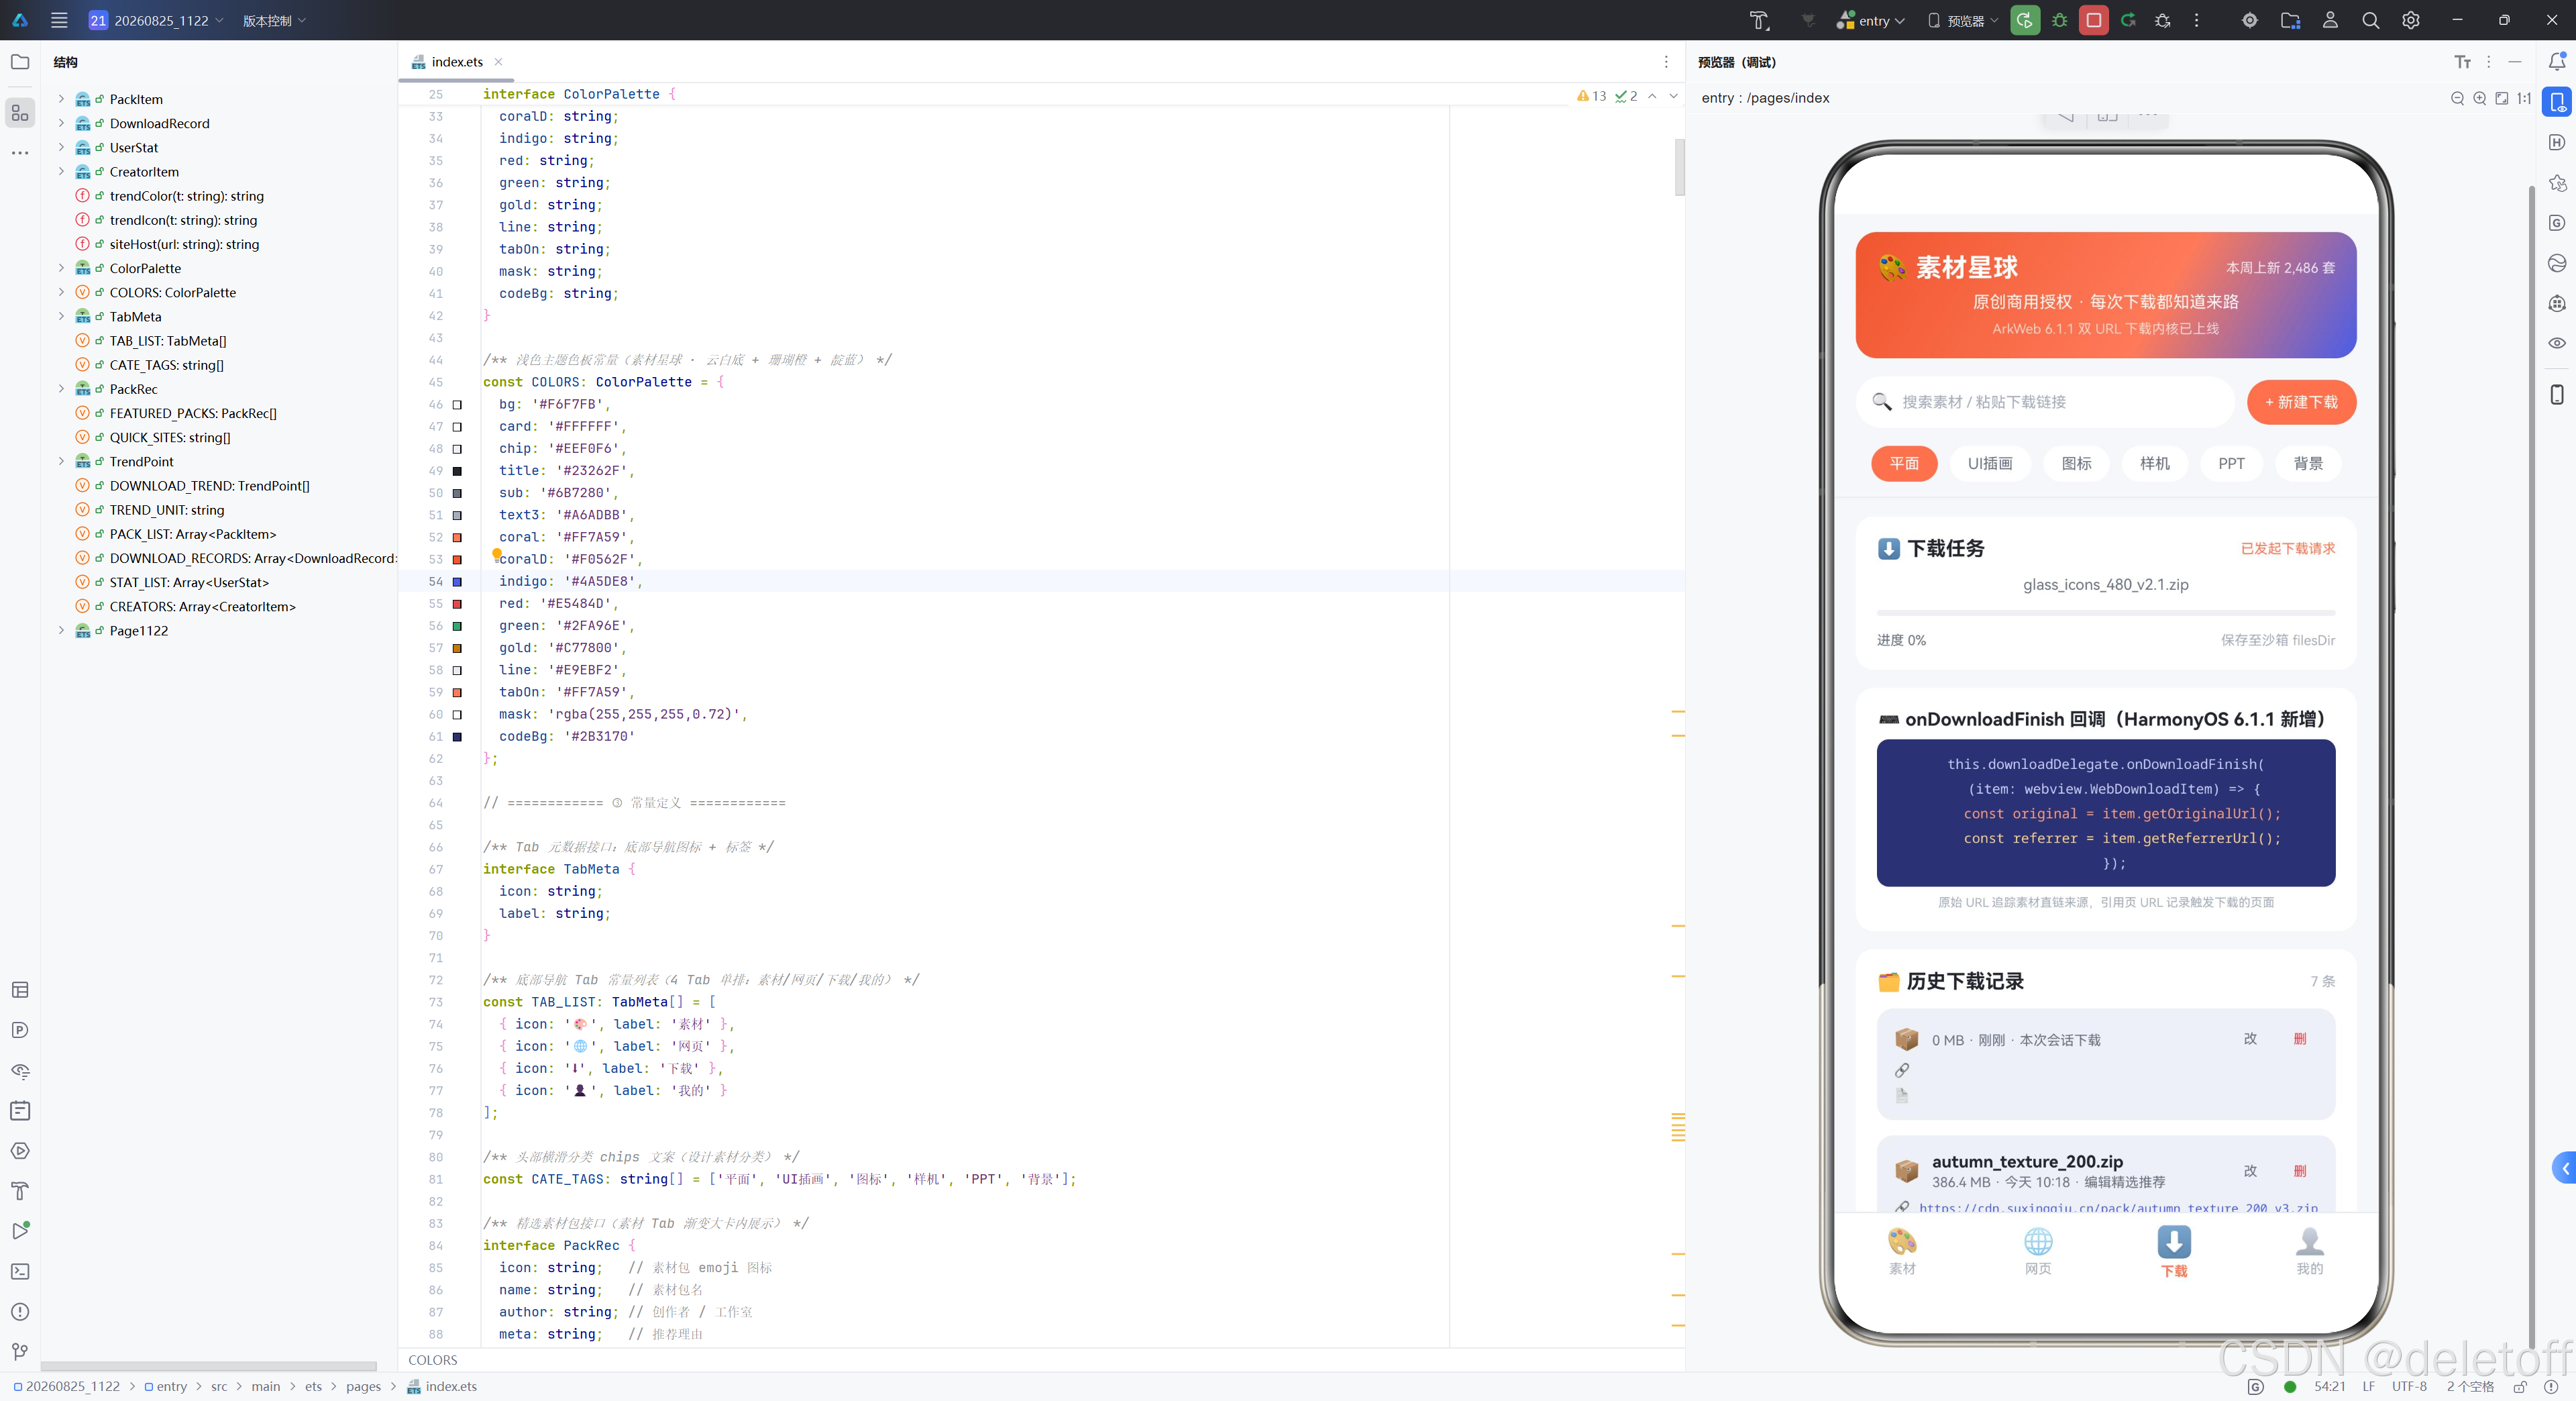Select the 样机 category chip
This screenshot has height=1401, width=2576.
[2154, 463]
